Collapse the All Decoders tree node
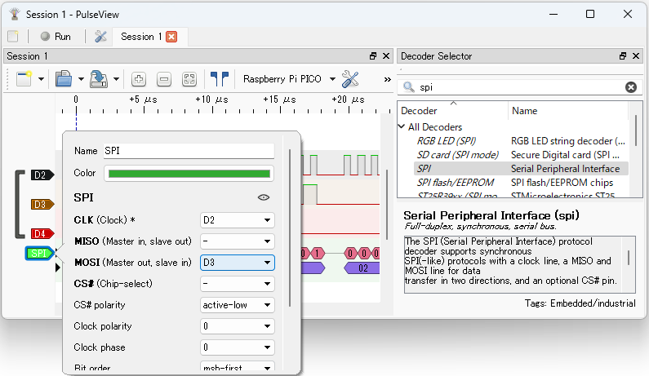 (402, 126)
